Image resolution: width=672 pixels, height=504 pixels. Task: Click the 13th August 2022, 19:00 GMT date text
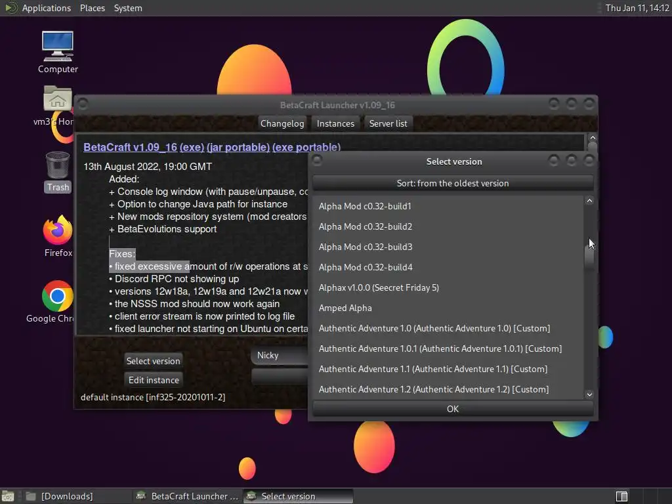[148, 166]
